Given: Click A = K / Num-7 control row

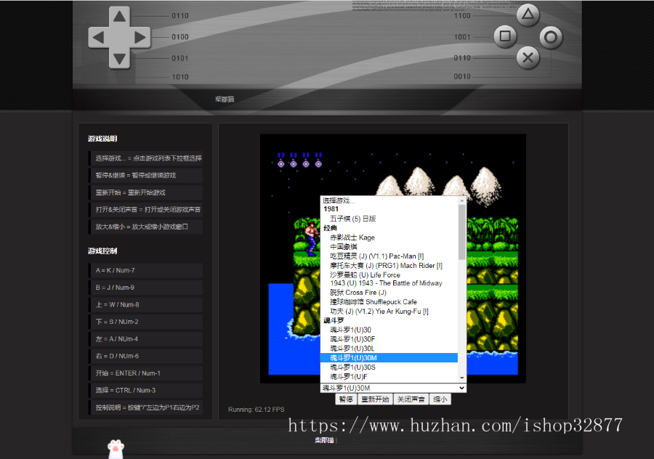Looking at the screenshot, I should tap(145, 271).
